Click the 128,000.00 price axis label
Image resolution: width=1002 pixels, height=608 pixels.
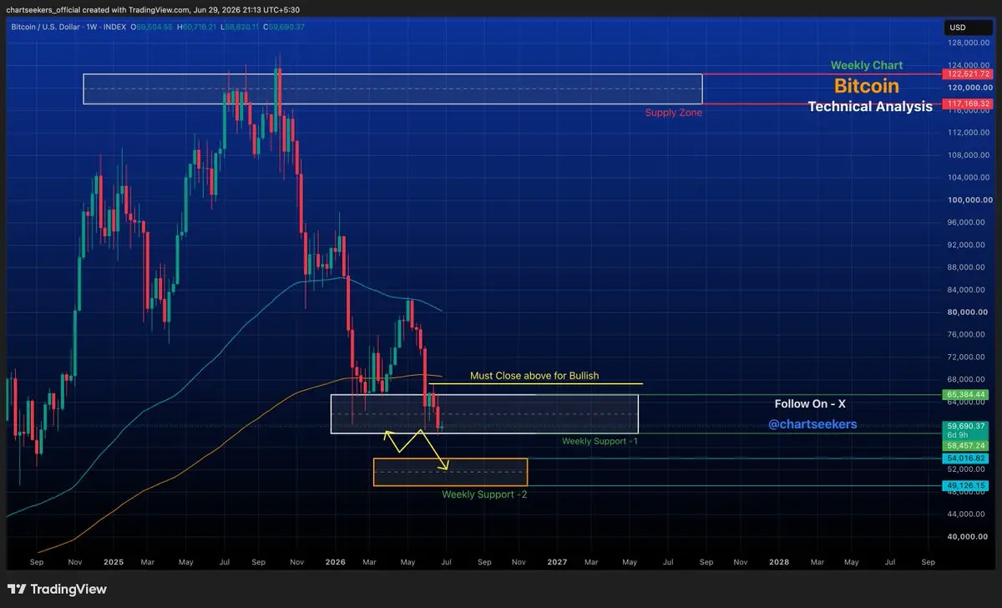[969, 43]
